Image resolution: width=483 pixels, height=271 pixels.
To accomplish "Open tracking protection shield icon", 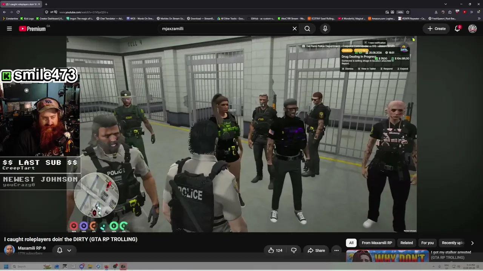I will [x=46, y=12].
